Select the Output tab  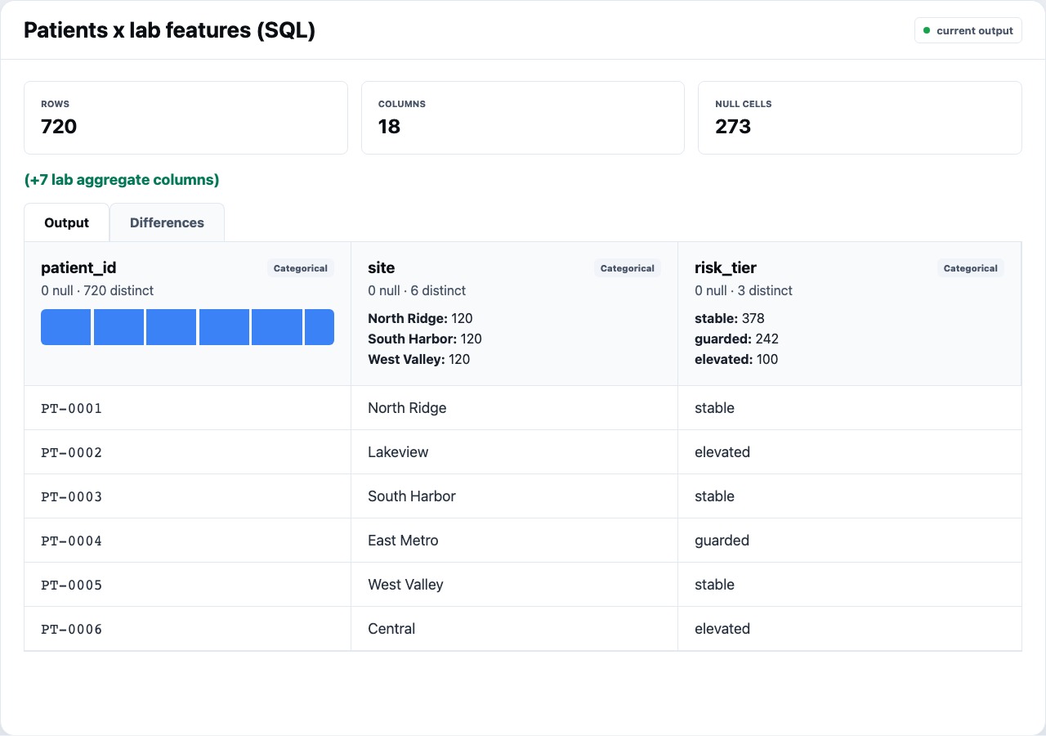[67, 222]
